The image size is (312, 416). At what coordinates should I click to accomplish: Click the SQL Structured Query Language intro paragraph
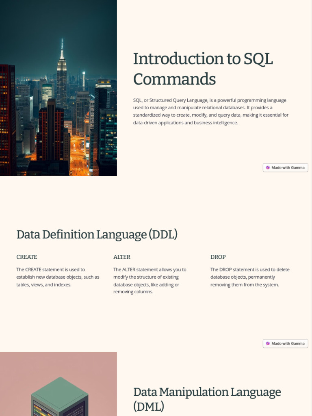pyautogui.click(x=211, y=111)
